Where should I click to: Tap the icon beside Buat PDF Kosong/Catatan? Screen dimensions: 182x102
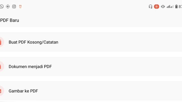pos(1,42)
